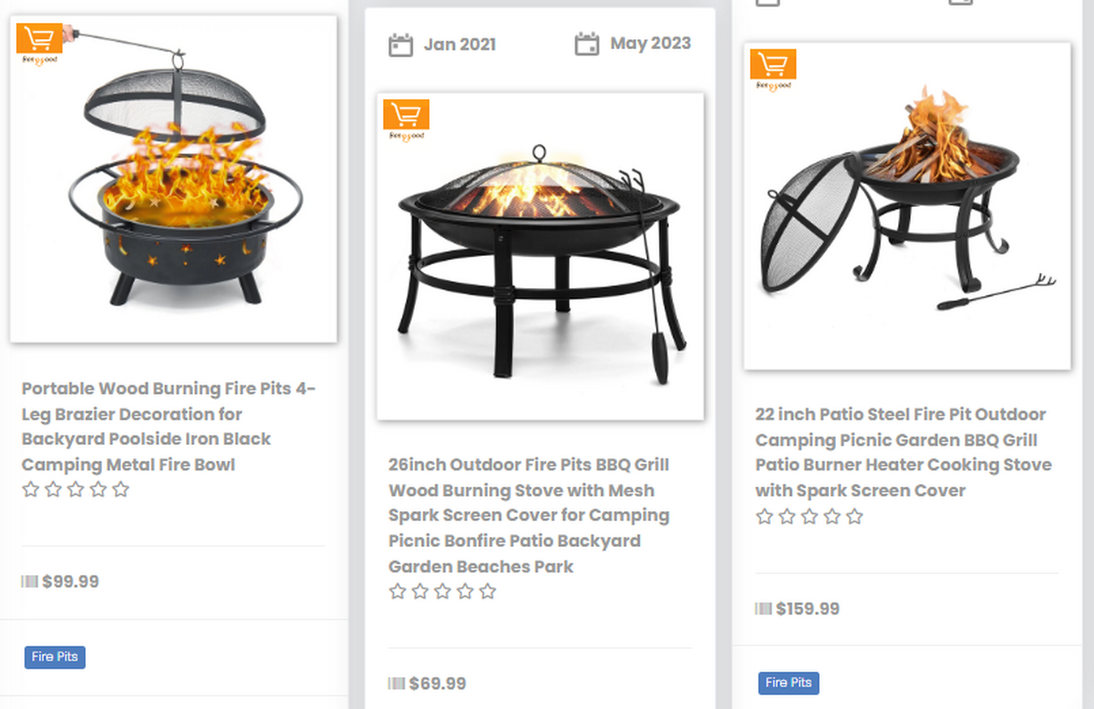Open the Portable Wood Burning Fire Pits product link
Screen dimensions: 1094x709
click(168, 426)
